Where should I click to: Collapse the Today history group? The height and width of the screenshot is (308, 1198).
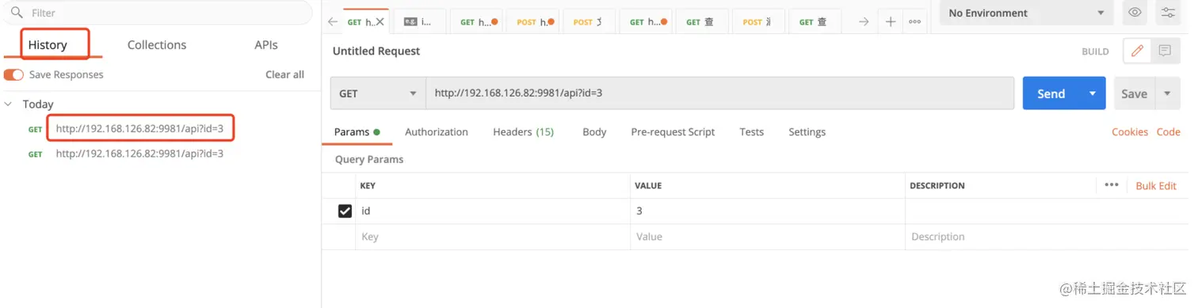pos(9,105)
